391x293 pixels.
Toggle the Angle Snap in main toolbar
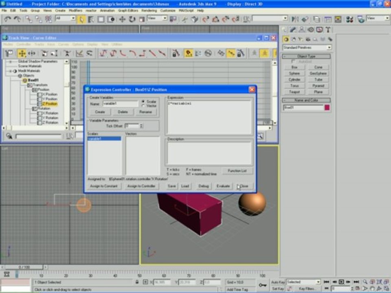[215, 19]
